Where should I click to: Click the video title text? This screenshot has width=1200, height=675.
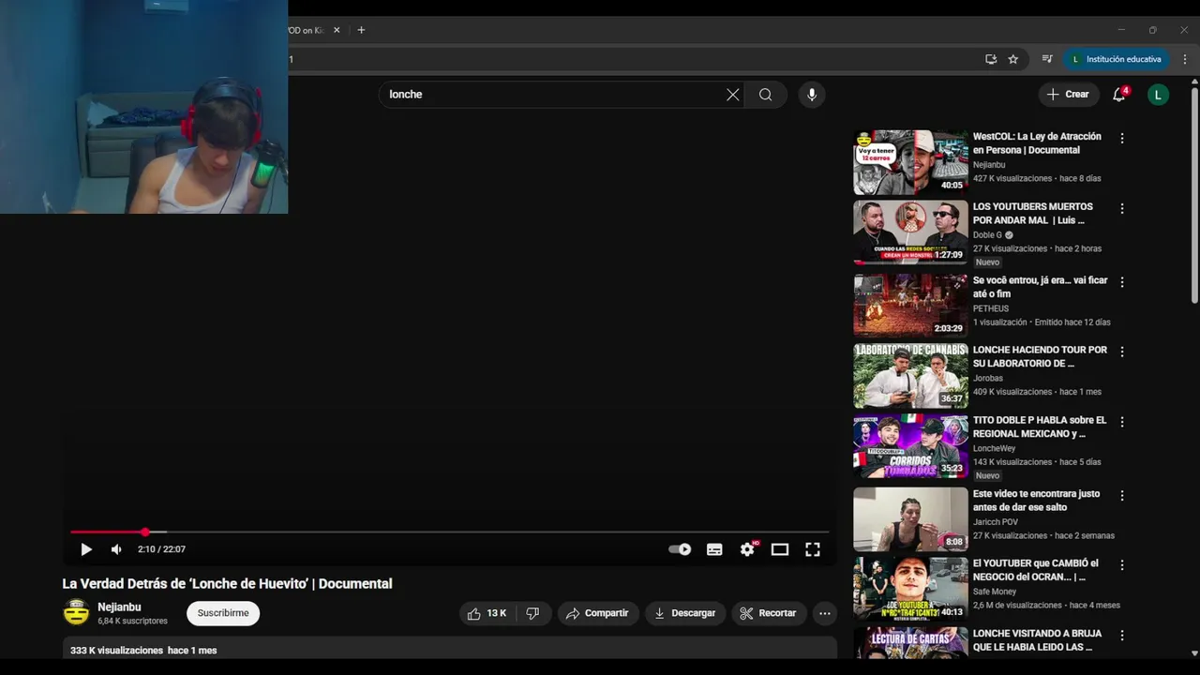228,584
